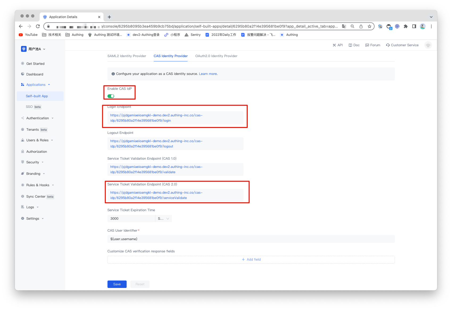Collapse the Applications sidebar section

(35, 84)
